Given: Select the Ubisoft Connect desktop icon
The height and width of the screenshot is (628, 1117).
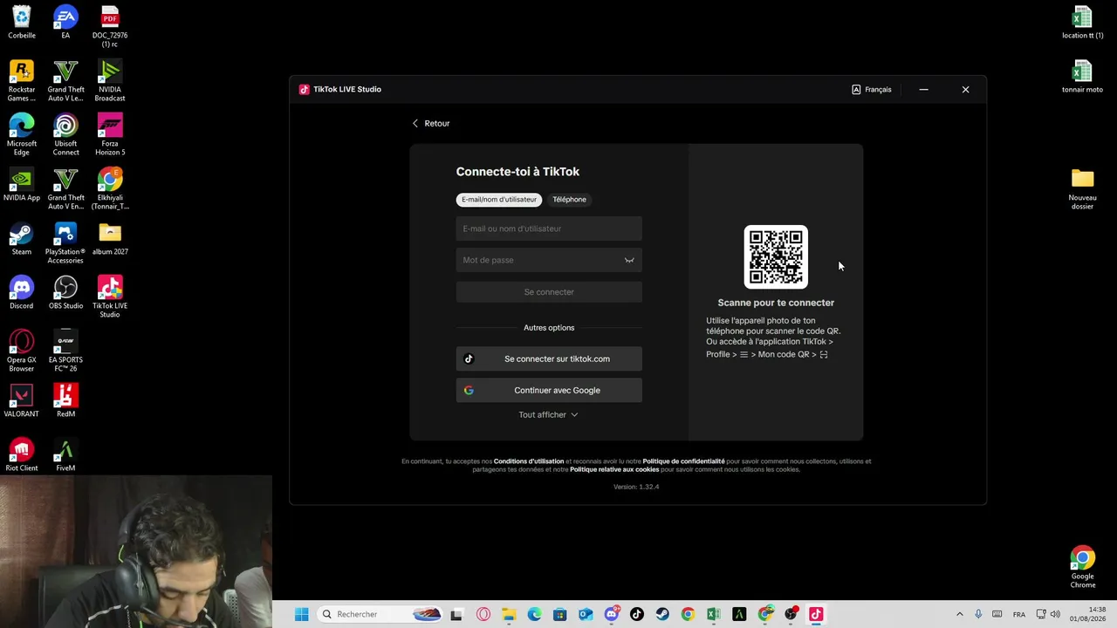Looking at the screenshot, I should tap(65, 135).
